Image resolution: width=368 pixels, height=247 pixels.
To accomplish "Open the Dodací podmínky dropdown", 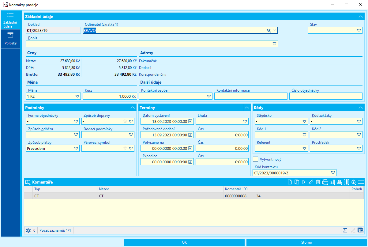I will click(131, 135).
